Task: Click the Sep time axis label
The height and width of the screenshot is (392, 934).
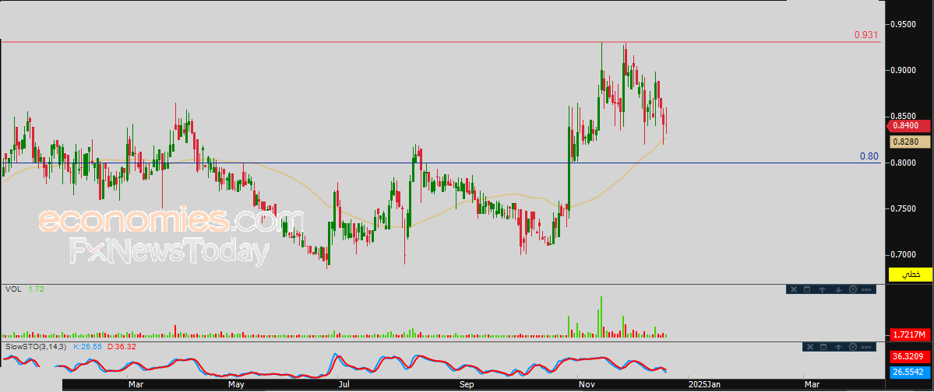Action: pyautogui.click(x=467, y=385)
